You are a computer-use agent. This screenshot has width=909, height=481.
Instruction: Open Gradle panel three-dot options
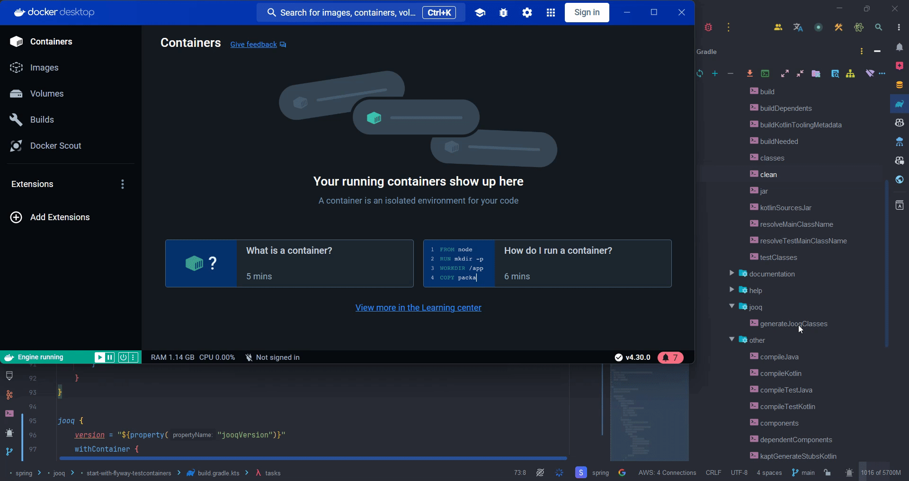[862, 51]
